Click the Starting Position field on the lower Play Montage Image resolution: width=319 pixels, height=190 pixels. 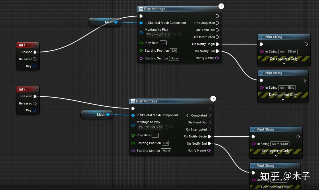[165, 143]
